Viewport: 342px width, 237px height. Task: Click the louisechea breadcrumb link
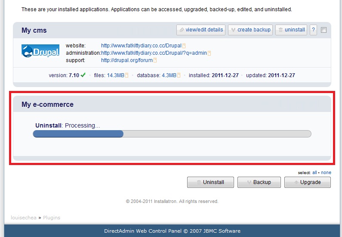point(24,218)
